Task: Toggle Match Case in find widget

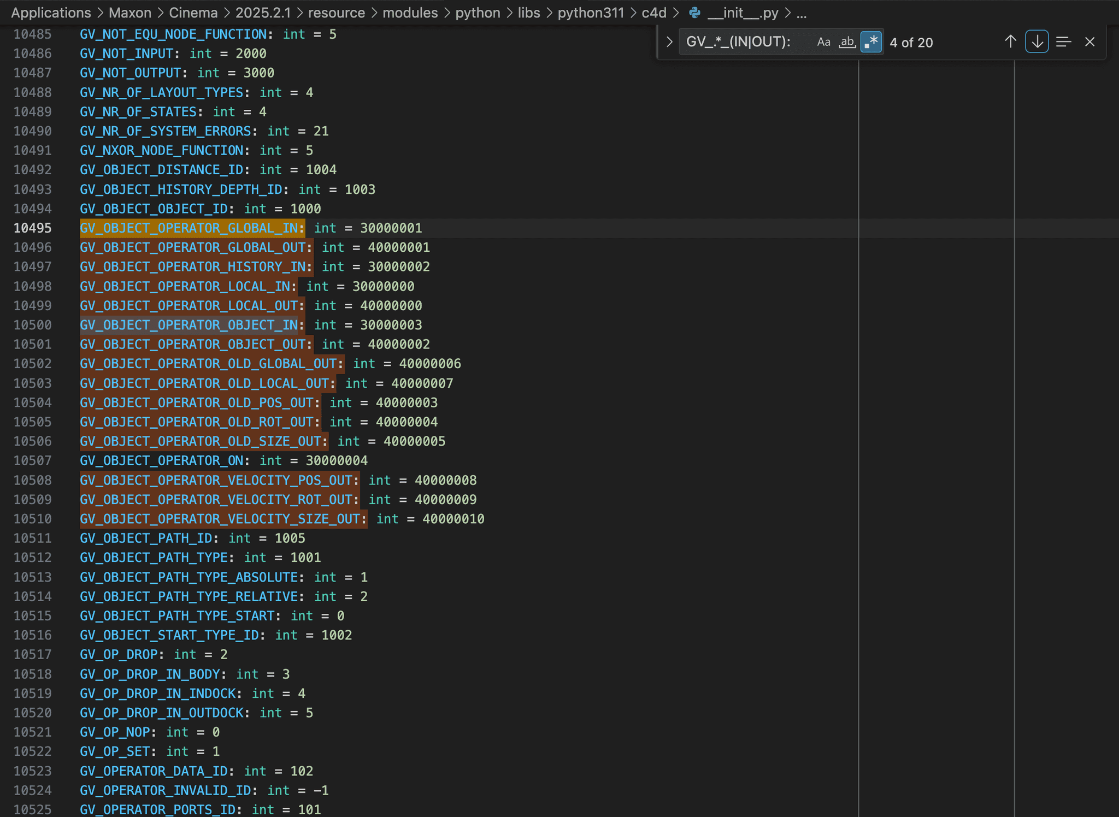Action: 823,42
